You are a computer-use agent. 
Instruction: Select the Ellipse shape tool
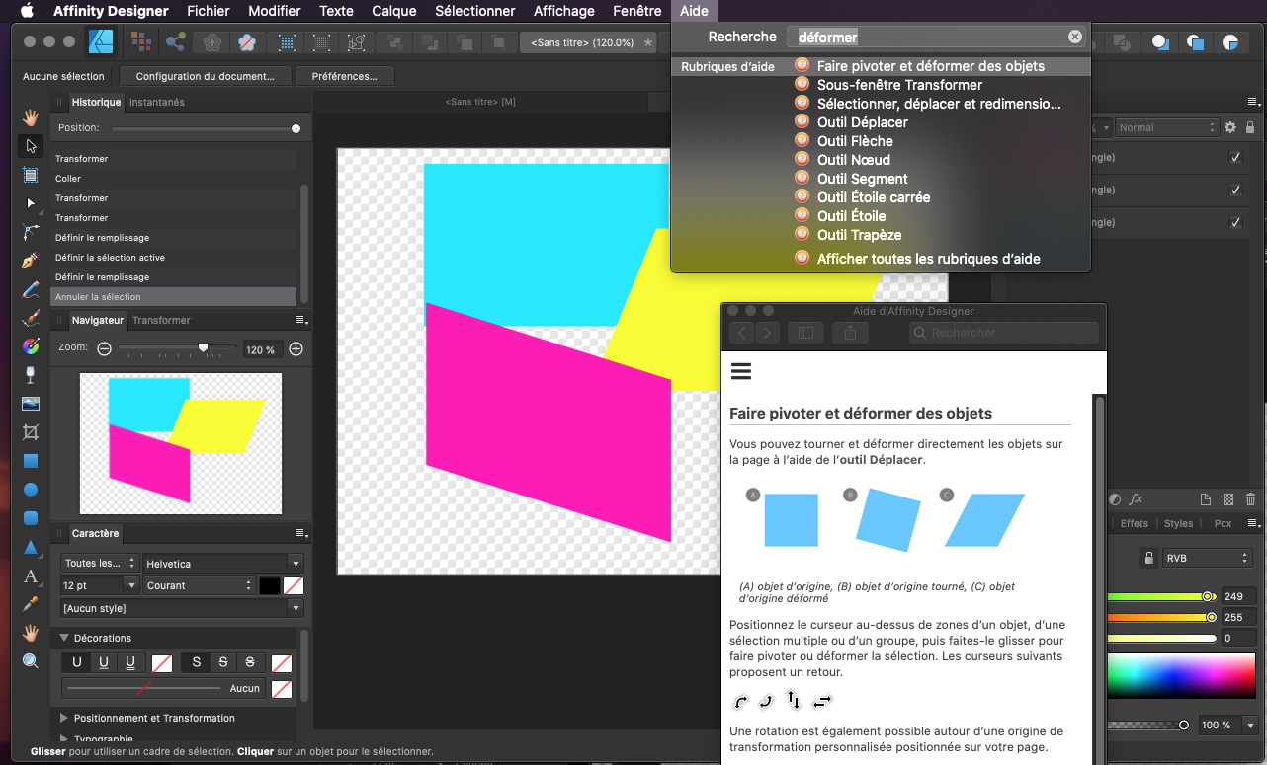(x=31, y=490)
